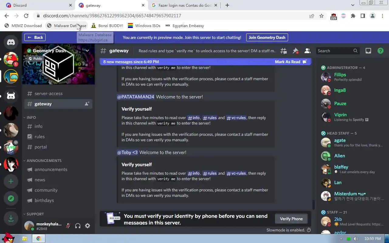Go back in Chrome browser
Viewport: 389px width, 243px height.
7,16
